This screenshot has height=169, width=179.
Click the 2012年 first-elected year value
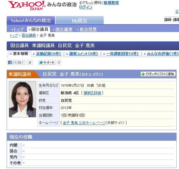pyautogui.click(x=66, y=108)
